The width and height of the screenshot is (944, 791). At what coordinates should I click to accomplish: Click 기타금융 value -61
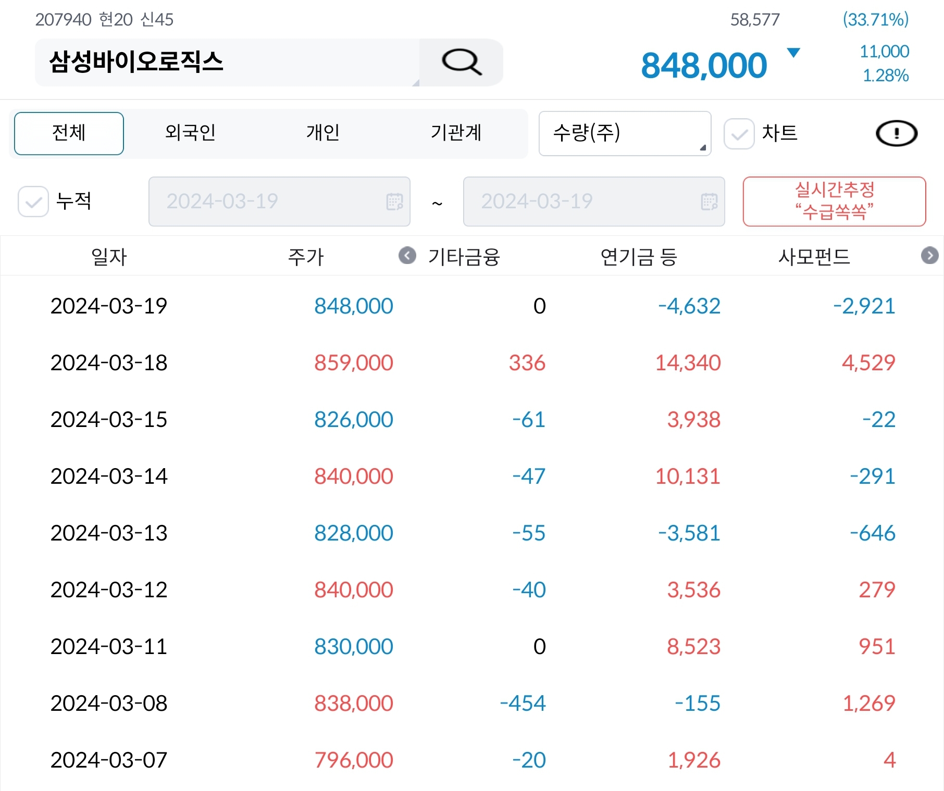(529, 419)
